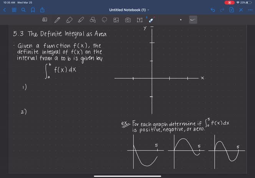The image size is (255, 178).
Task: Select the Highlighter tool
Action: 81,20
